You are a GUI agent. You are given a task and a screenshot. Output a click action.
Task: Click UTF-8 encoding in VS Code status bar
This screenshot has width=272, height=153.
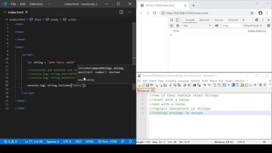click(67, 142)
